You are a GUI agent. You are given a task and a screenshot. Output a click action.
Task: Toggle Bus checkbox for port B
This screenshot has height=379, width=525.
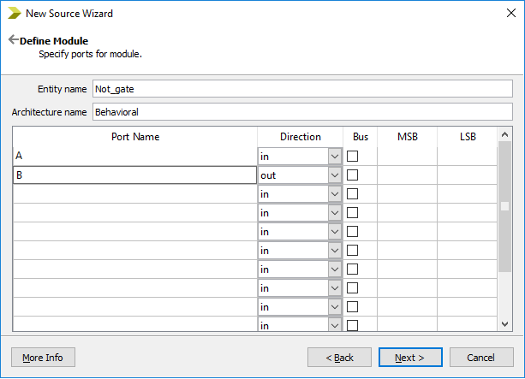(352, 175)
